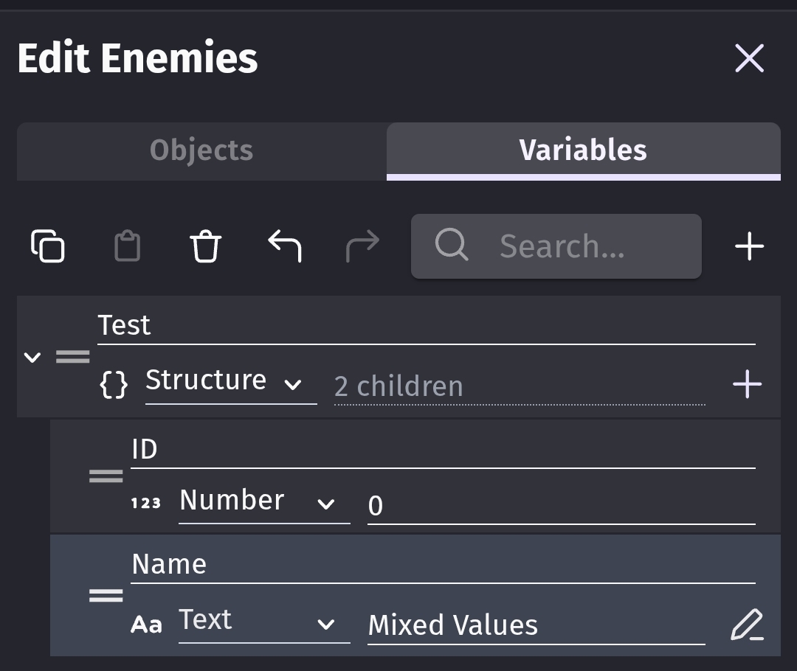Click the paste clipboard icon
The image size is (797, 671).
point(127,246)
